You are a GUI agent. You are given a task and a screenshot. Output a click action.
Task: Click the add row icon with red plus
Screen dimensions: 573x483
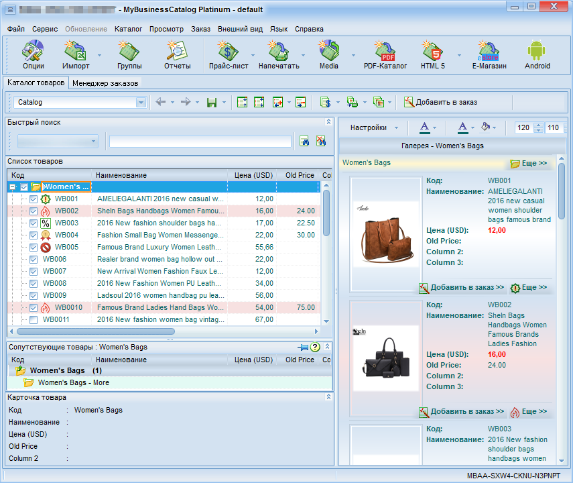[x=277, y=102]
